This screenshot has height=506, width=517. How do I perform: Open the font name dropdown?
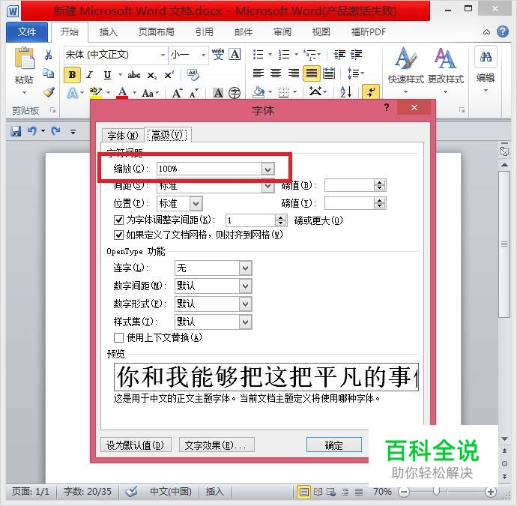pos(163,55)
